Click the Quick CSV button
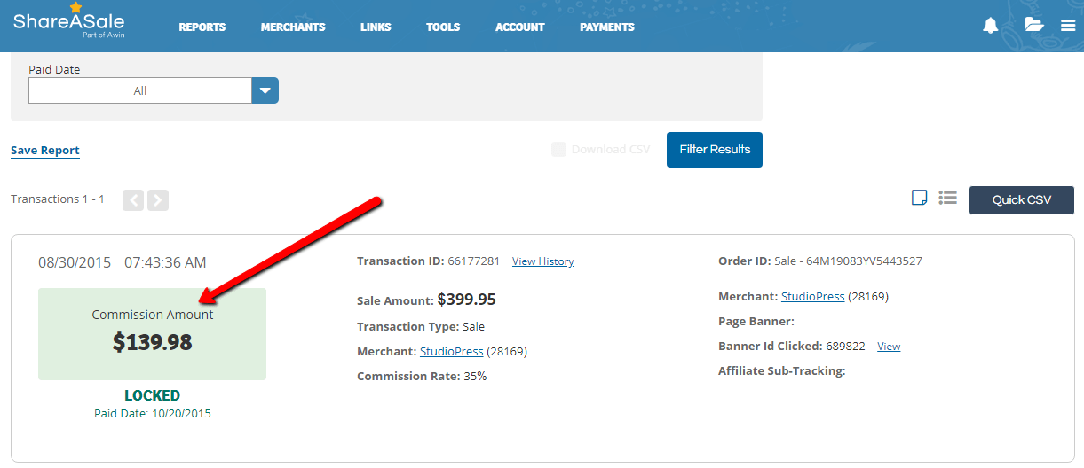The width and height of the screenshot is (1084, 468). [1021, 200]
